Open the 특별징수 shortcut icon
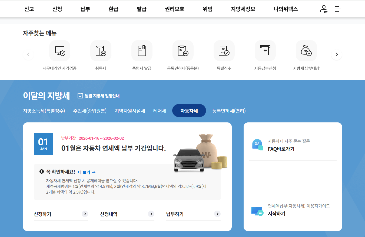 point(224,51)
